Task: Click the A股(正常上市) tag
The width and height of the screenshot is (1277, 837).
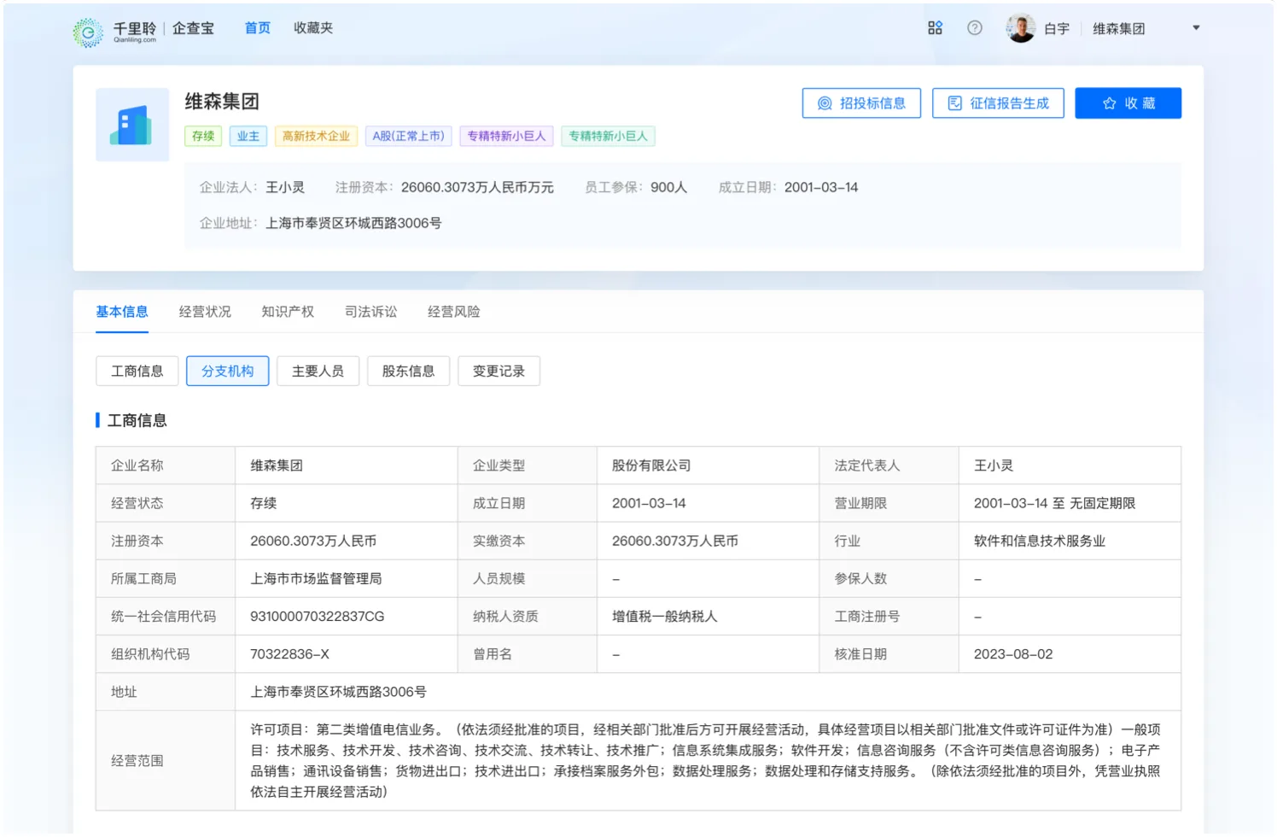Action: (x=409, y=136)
